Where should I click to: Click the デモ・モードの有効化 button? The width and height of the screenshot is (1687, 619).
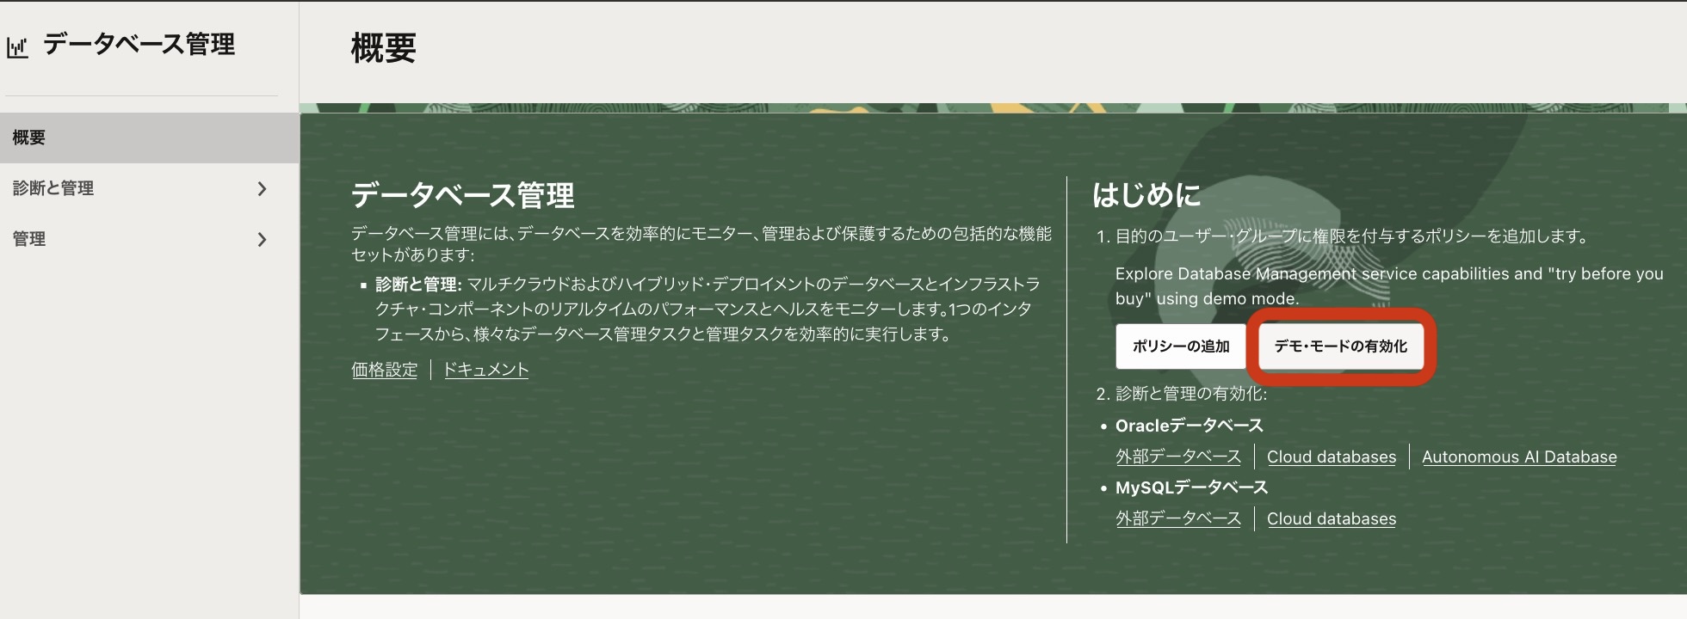pyautogui.click(x=1340, y=346)
